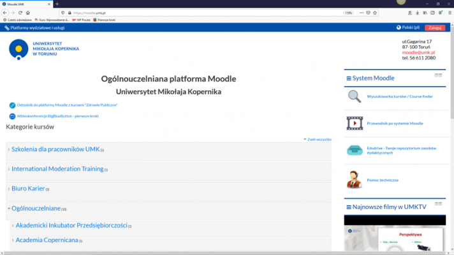Click the BigBlueButton round blue icon
454x255 pixels.
pos(12,117)
